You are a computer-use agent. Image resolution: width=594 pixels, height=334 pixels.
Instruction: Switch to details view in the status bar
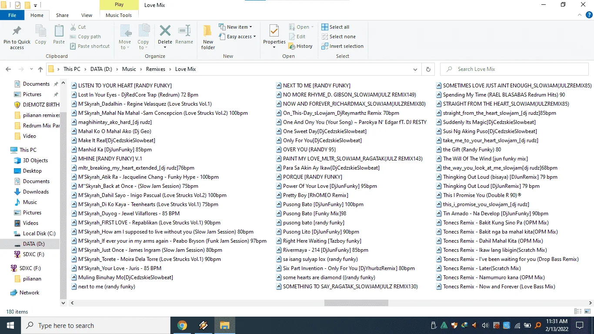pos(578,311)
